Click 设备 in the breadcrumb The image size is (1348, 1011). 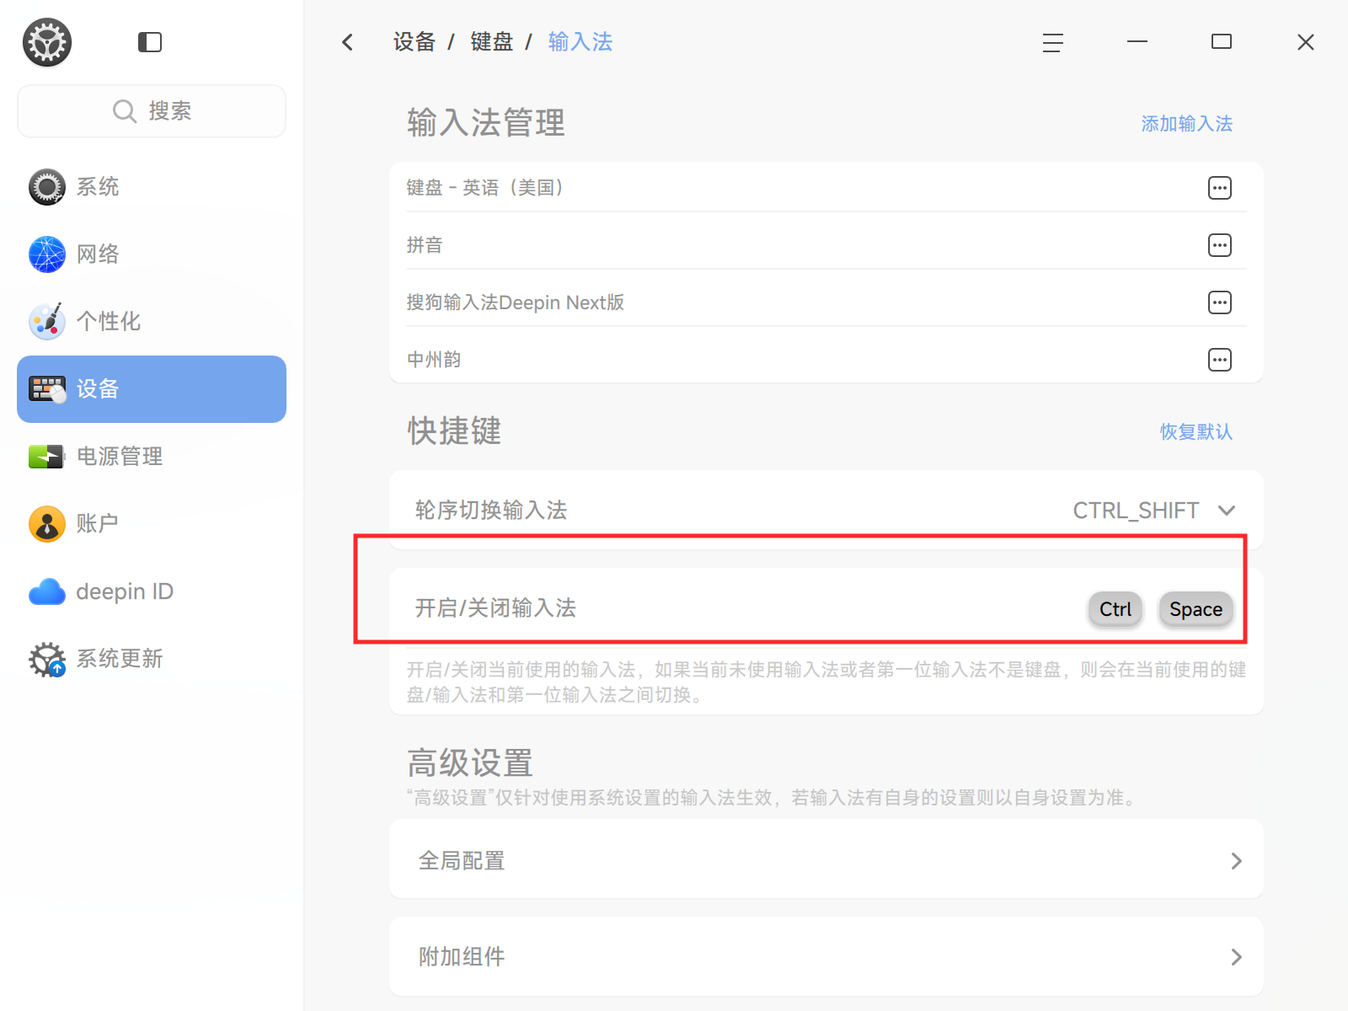(414, 42)
